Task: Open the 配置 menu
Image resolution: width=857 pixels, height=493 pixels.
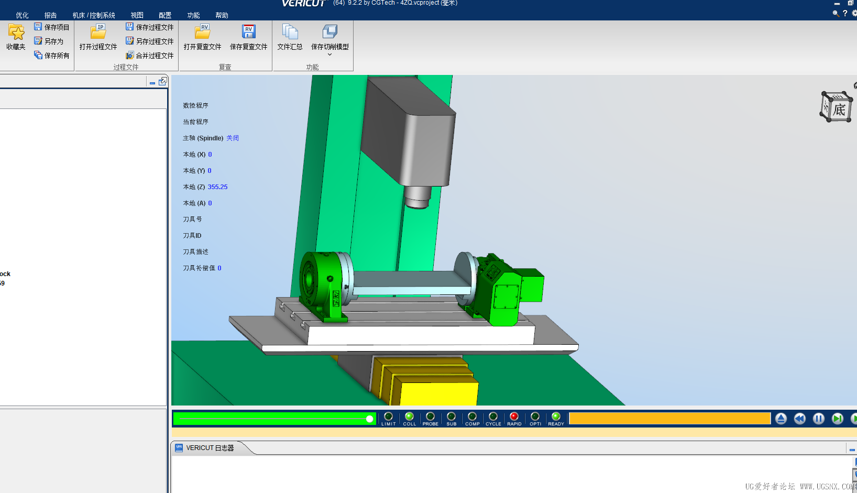Action: point(166,16)
